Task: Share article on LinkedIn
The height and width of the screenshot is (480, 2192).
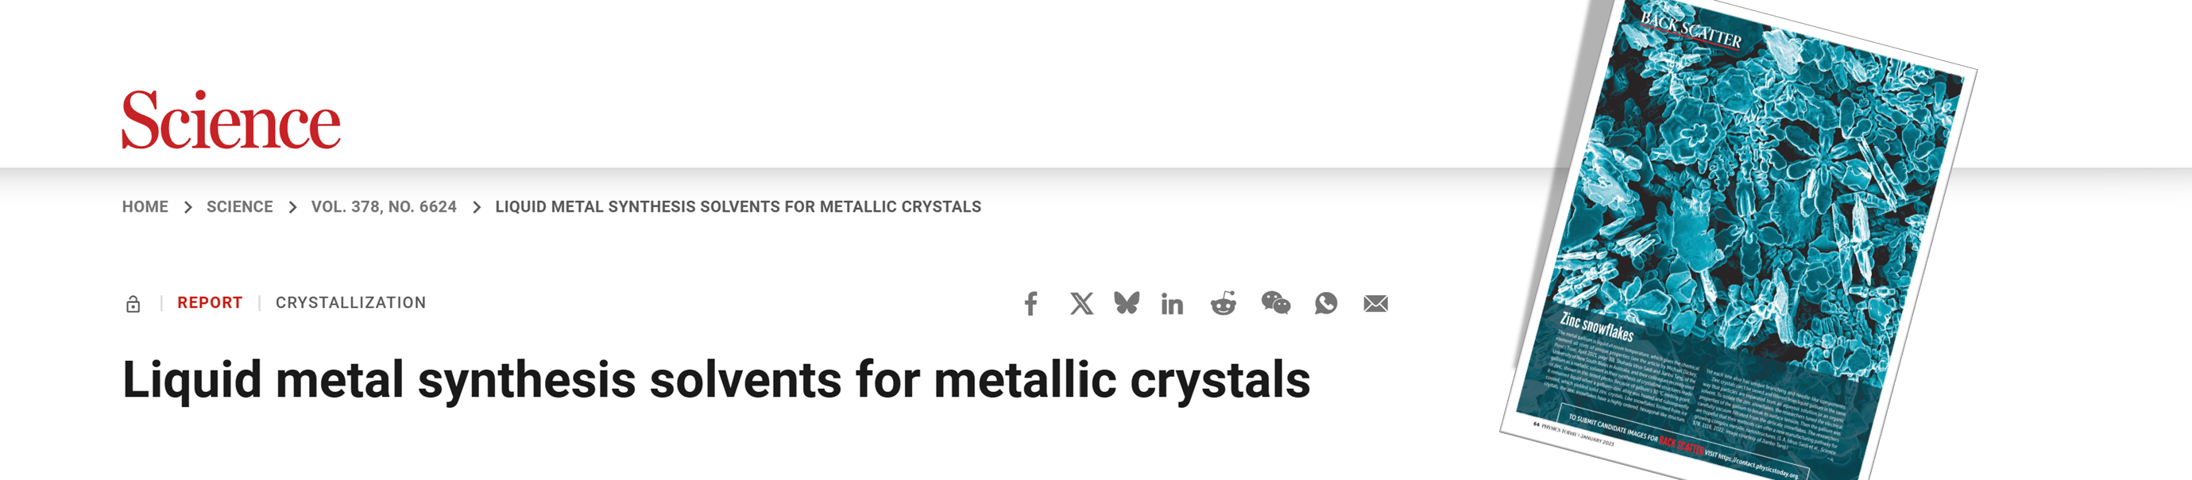Action: point(1172,304)
